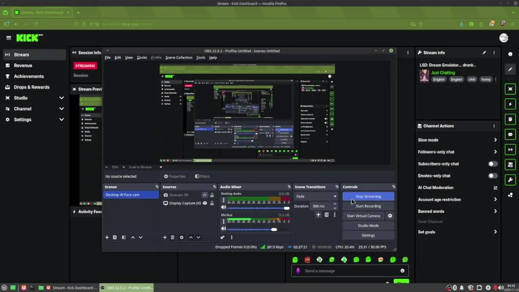Open Account age restriction options
The width and height of the screenshot is (519, 292).
pyautogui.click(x=457, y=200)
